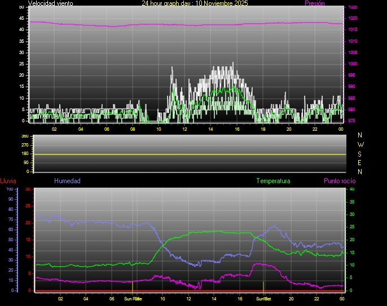This screenshot has height=306, width=387.
Task: Click the Humedad legend label
Action: click(67, 181)
